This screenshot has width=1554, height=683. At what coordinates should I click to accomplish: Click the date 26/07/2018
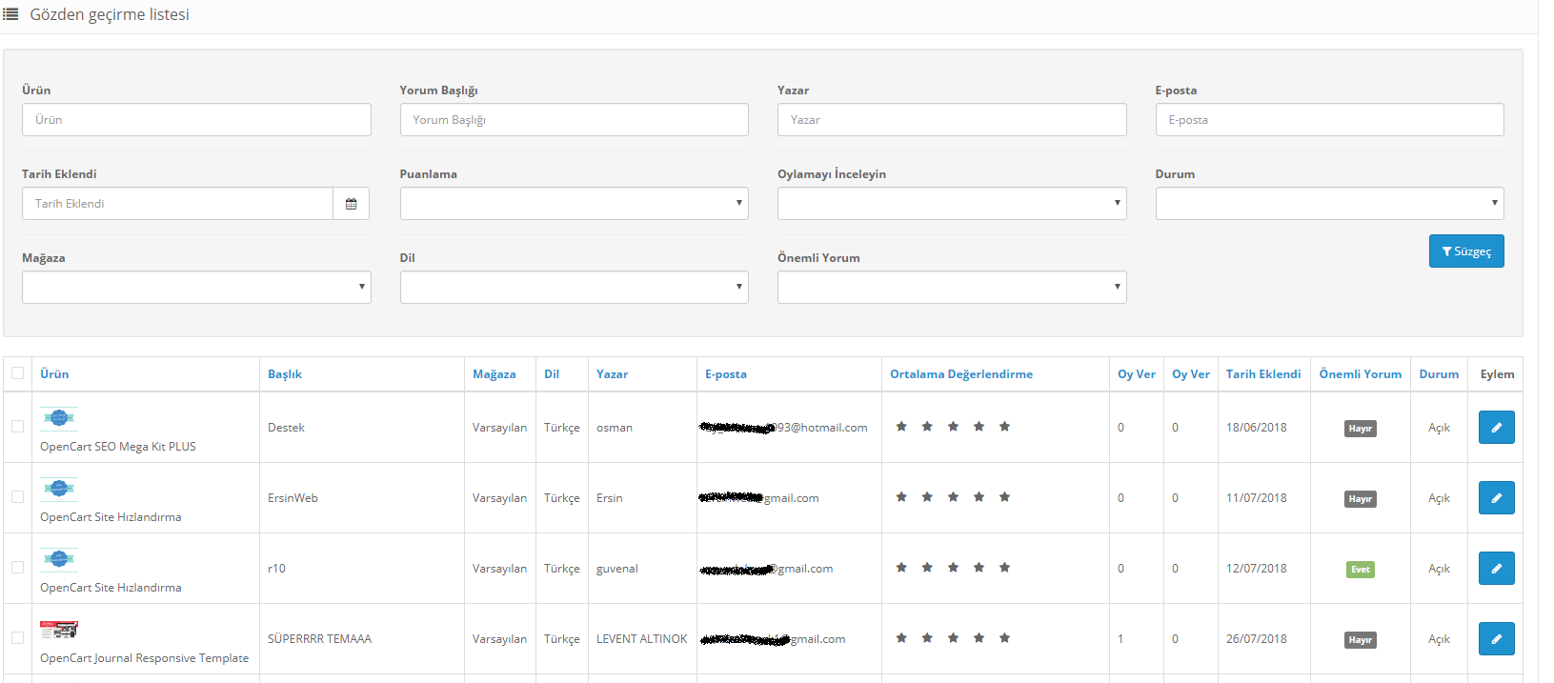(1256, 639)
